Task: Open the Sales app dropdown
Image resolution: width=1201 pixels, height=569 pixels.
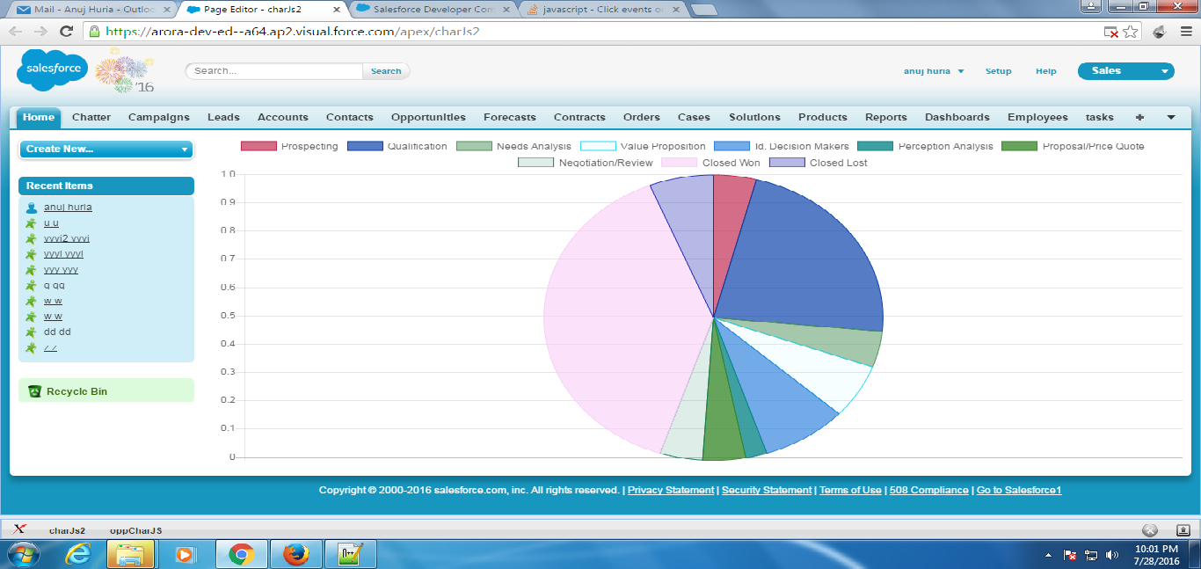Action: click(1126, 71)
